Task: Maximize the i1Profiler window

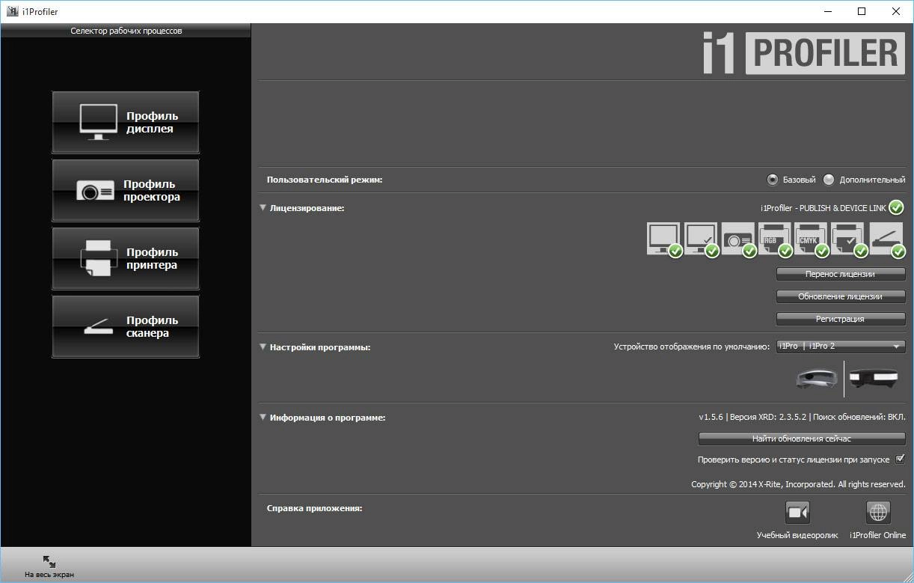Action: click(862, 11)
